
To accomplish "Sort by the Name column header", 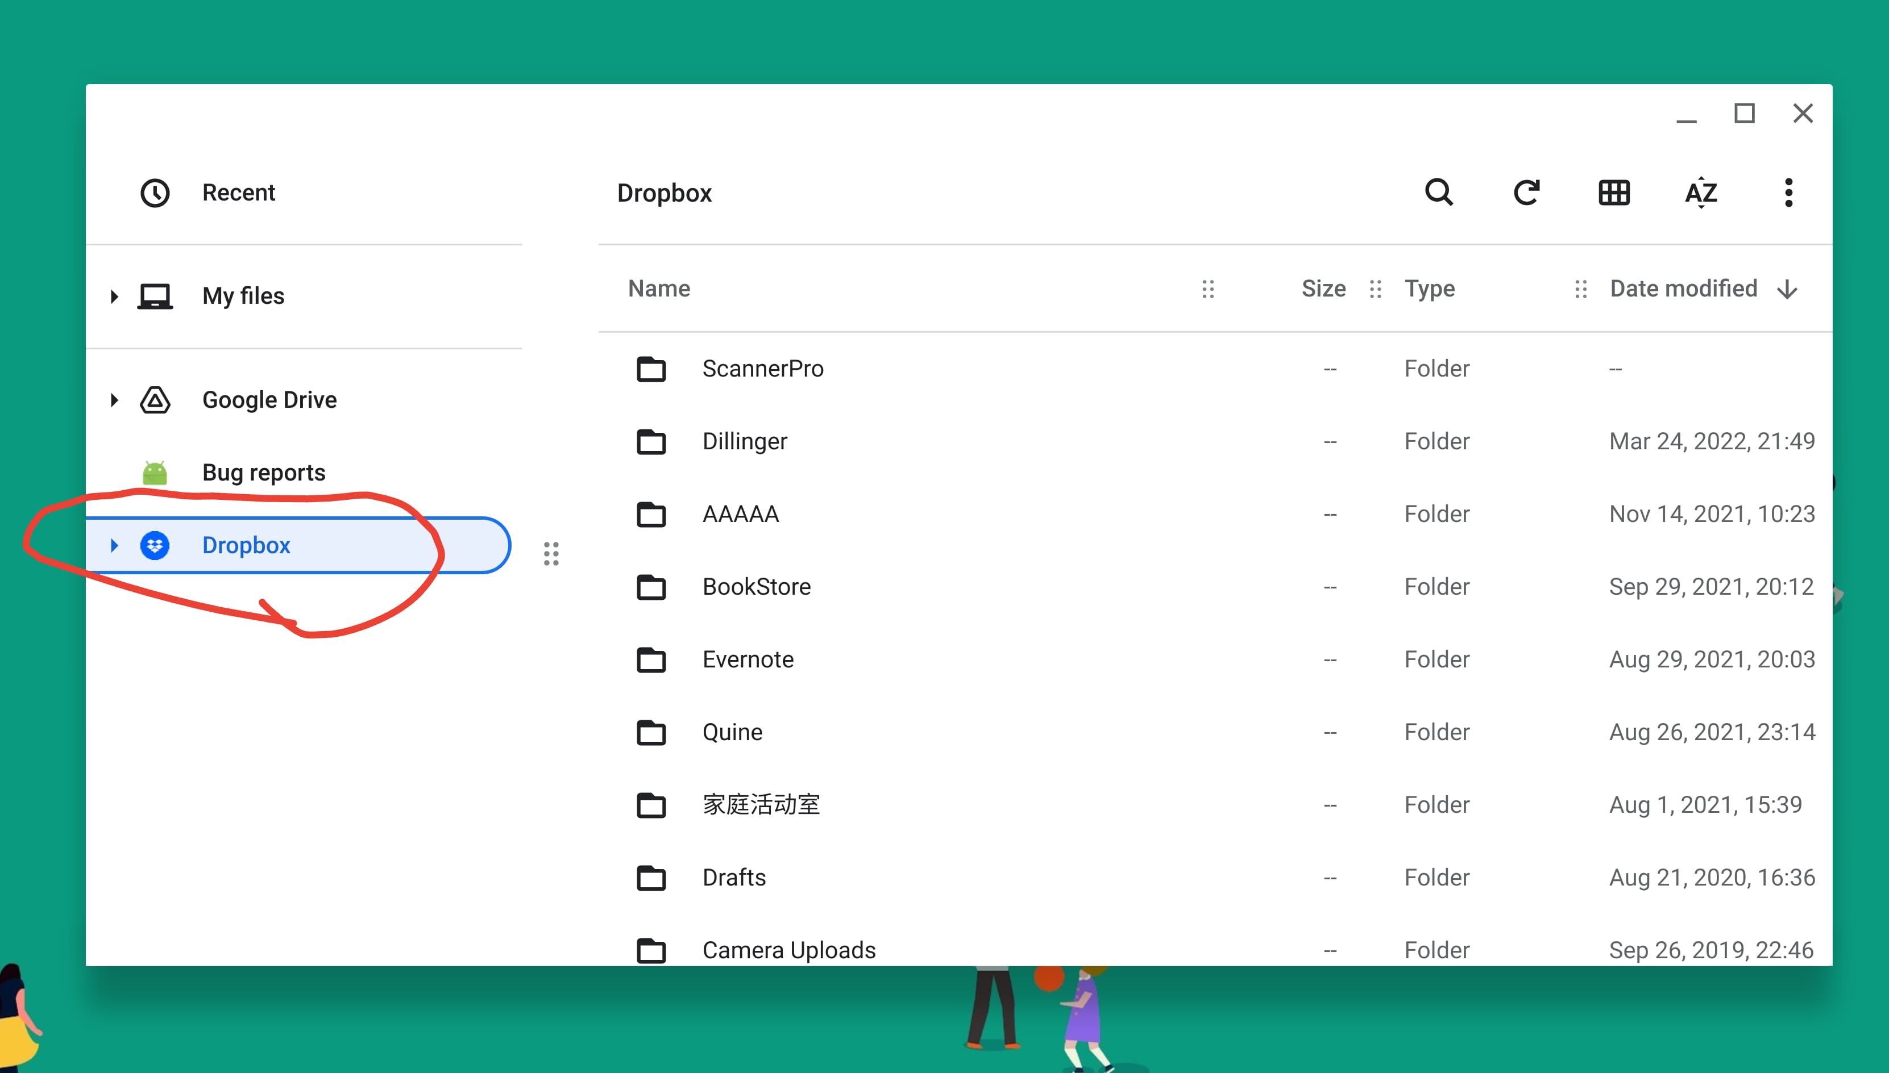I will (x=659, y=289).
